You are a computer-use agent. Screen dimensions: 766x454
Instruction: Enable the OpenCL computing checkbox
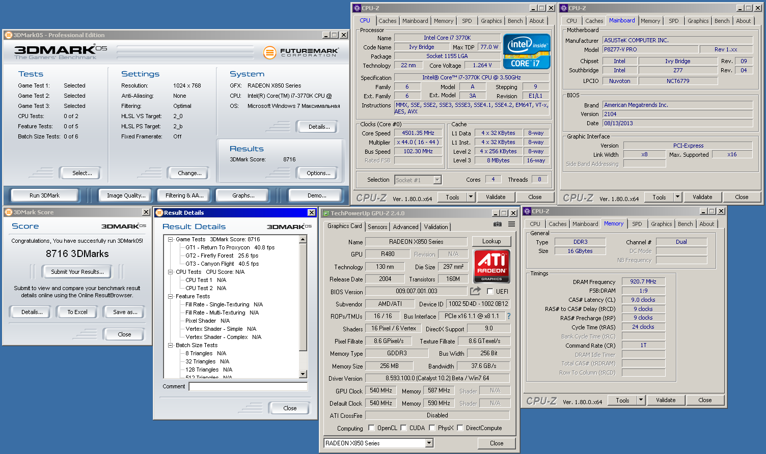click(371, 428)
